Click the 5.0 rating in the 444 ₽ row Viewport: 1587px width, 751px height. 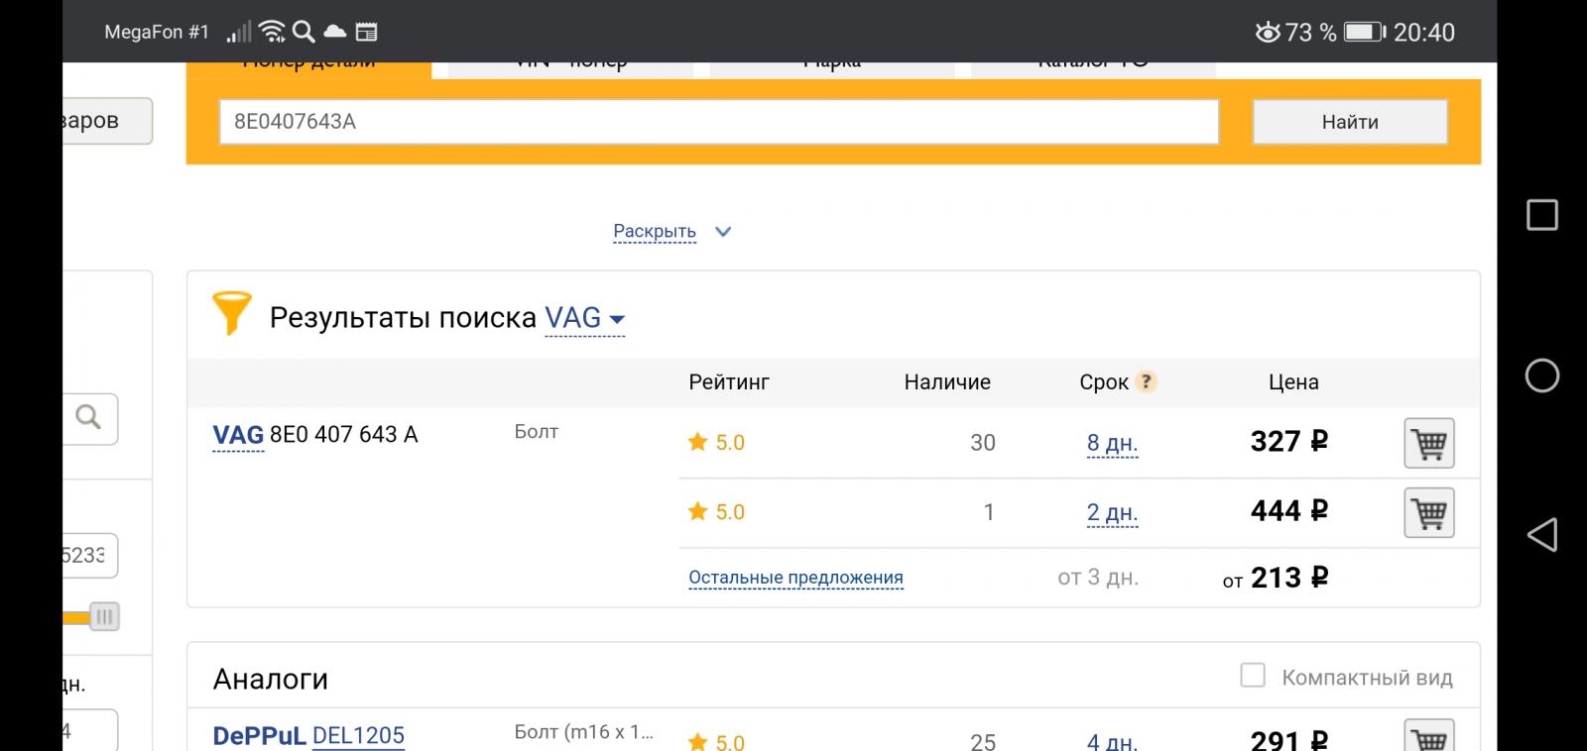tap(716, 512)
